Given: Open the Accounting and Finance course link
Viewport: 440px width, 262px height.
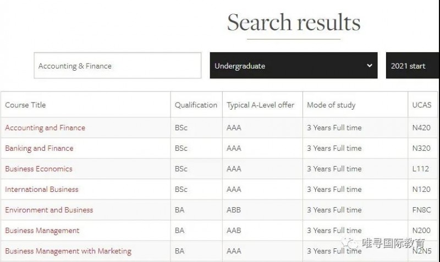Looking at the screenshot, I should pyautogui.click(x=45, y=128).
